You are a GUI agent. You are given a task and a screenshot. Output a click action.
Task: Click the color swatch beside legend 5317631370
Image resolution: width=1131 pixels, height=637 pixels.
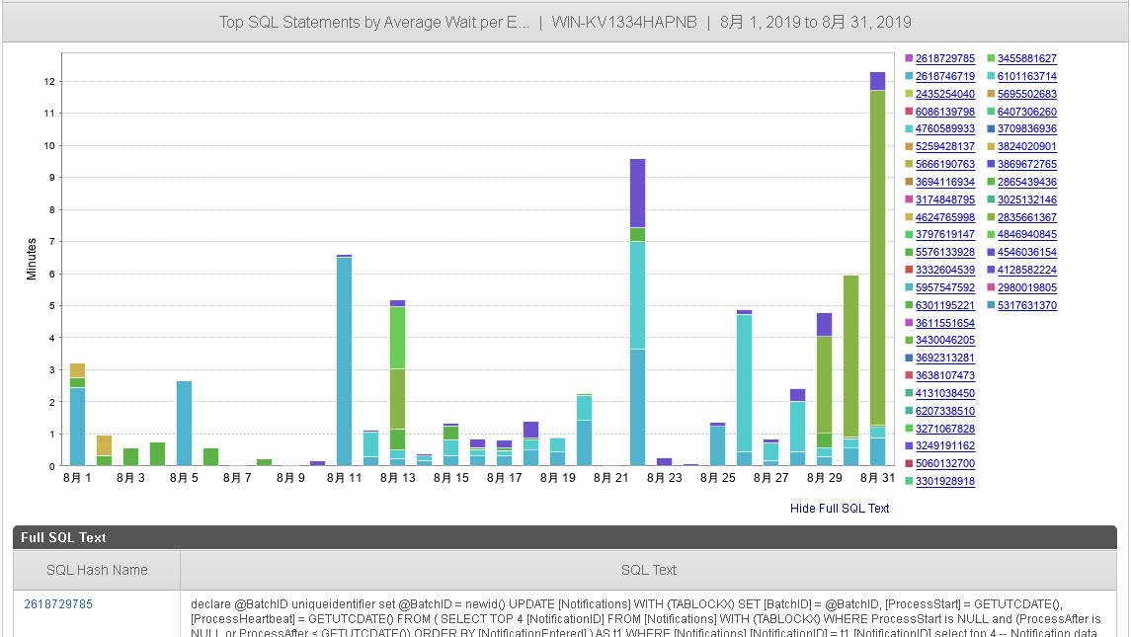(x=991, y=305)
